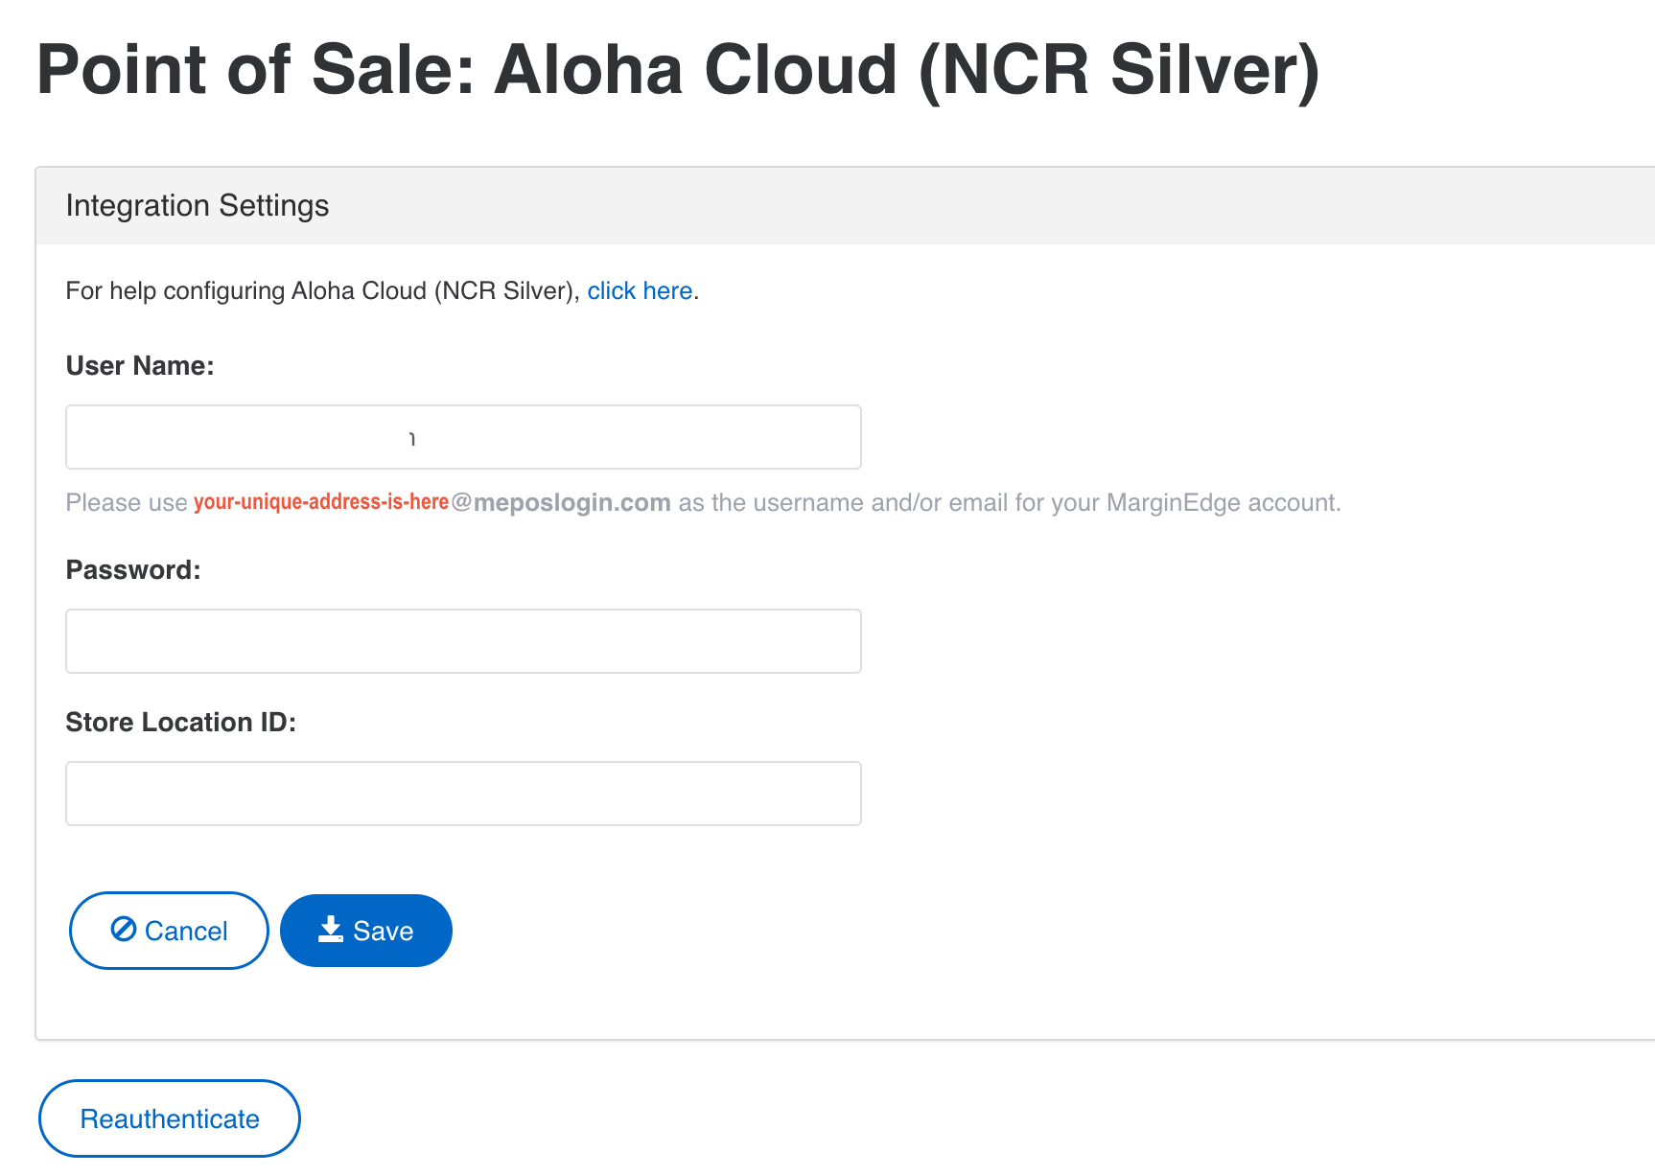This screenshot has height=1175, width=1655.
Task: Select the Password input box
Action: click(x=463, y=641)
